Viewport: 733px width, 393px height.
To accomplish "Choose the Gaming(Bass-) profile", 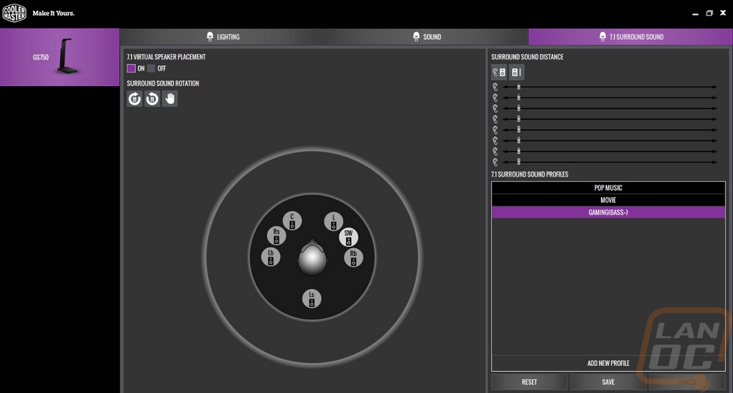I will 608,212.
